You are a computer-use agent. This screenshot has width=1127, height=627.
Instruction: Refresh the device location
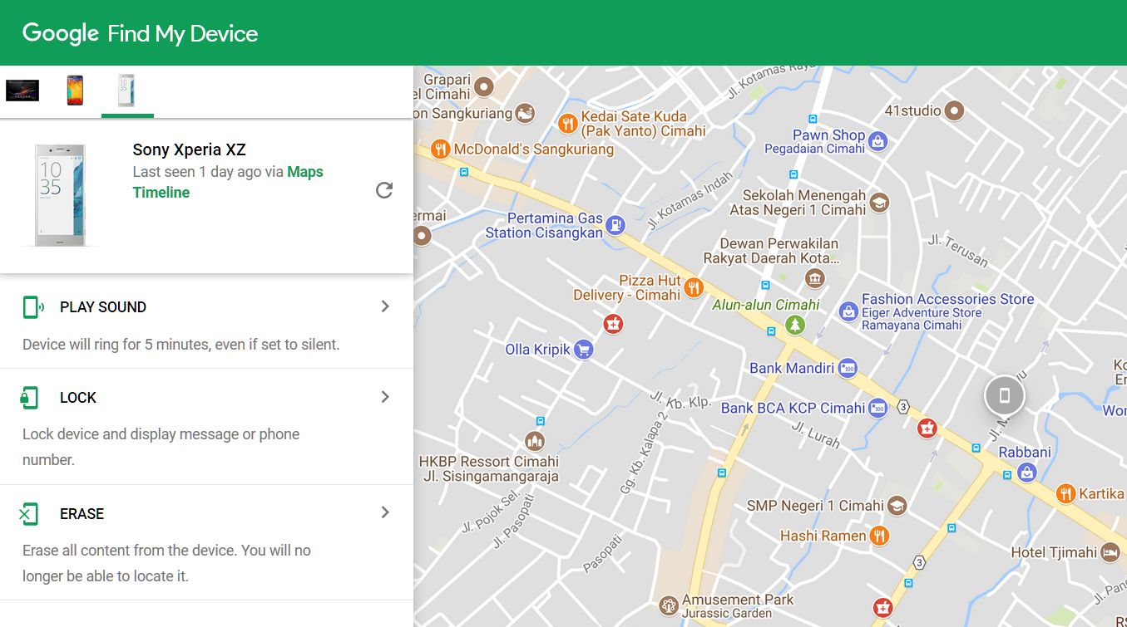(383, 190)
